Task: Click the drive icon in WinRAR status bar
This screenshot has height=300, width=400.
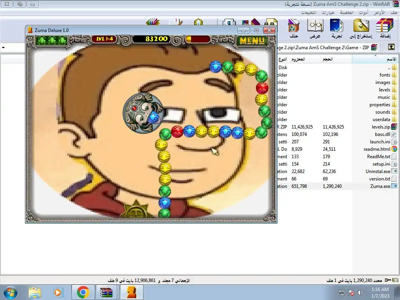Action: pos(395,280)
